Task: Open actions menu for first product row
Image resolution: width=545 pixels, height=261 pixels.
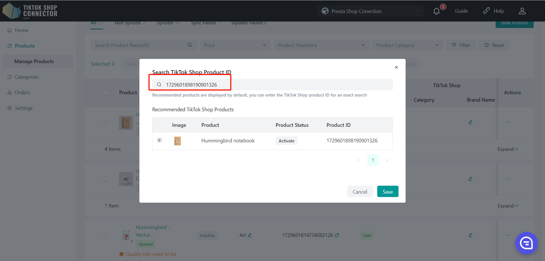Action: (x=508, y=122)
